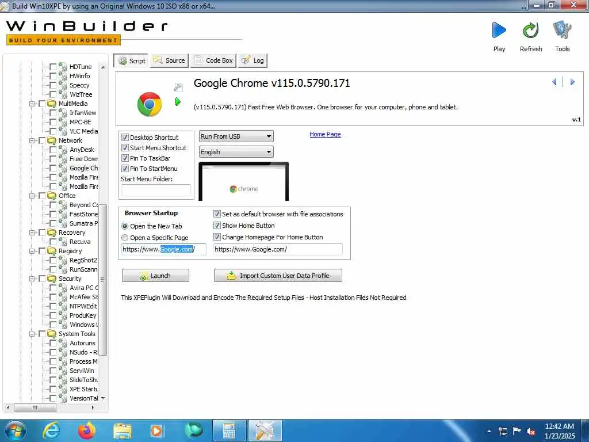Toggle Change Homepage For Home Button
Viewport: 589px width, 442px height.
coord(217,237)
